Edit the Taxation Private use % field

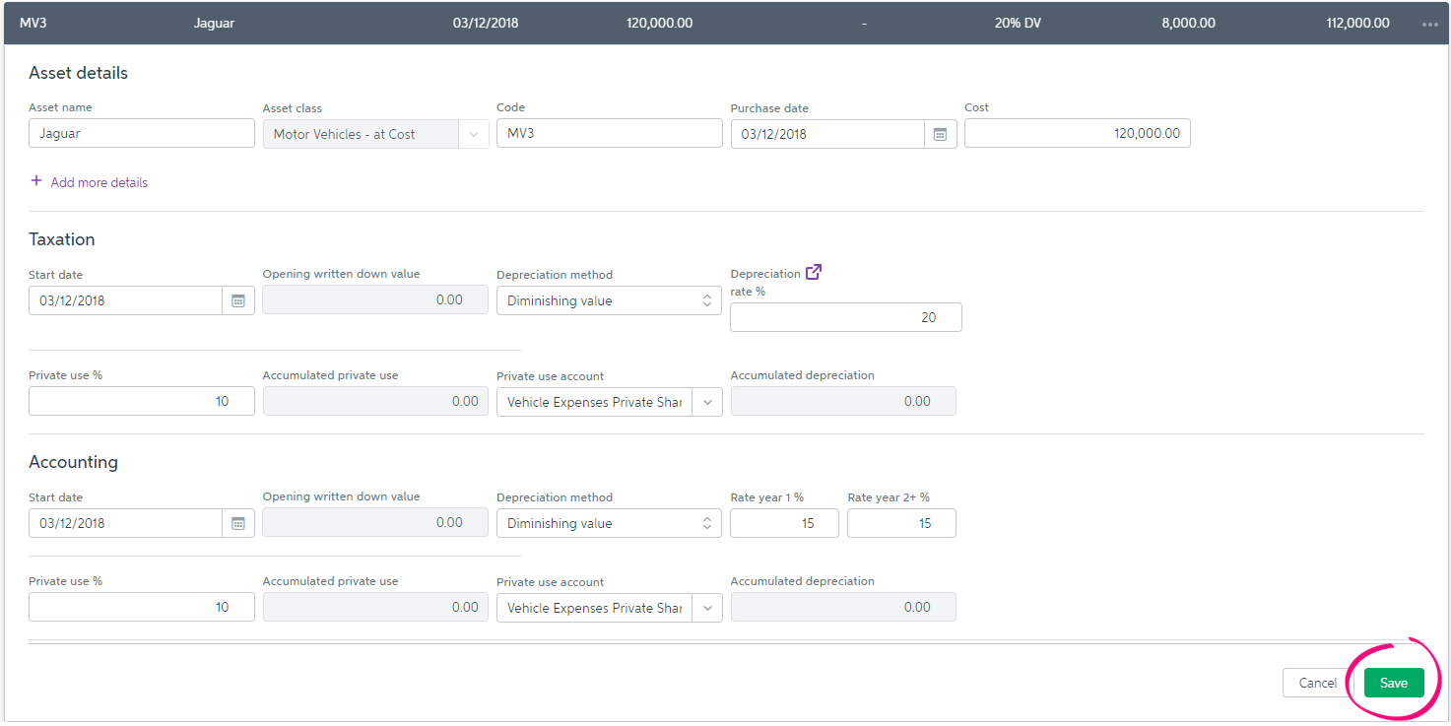pyautogui.click(x=142, y=401)
